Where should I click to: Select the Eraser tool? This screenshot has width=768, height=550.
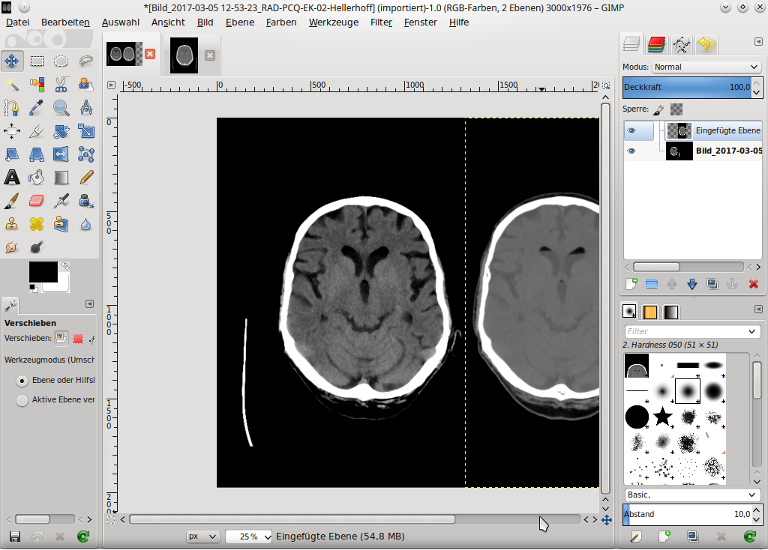(37, 201)
